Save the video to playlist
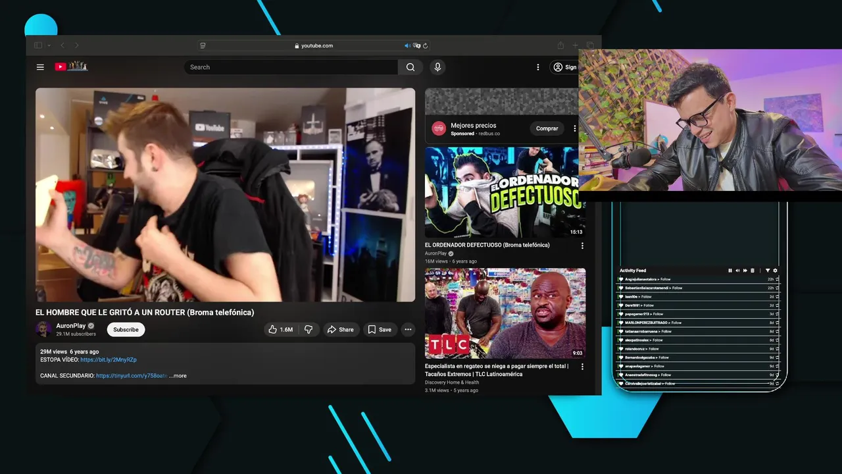This screenshot has height=474, width=842. point(380,329)
